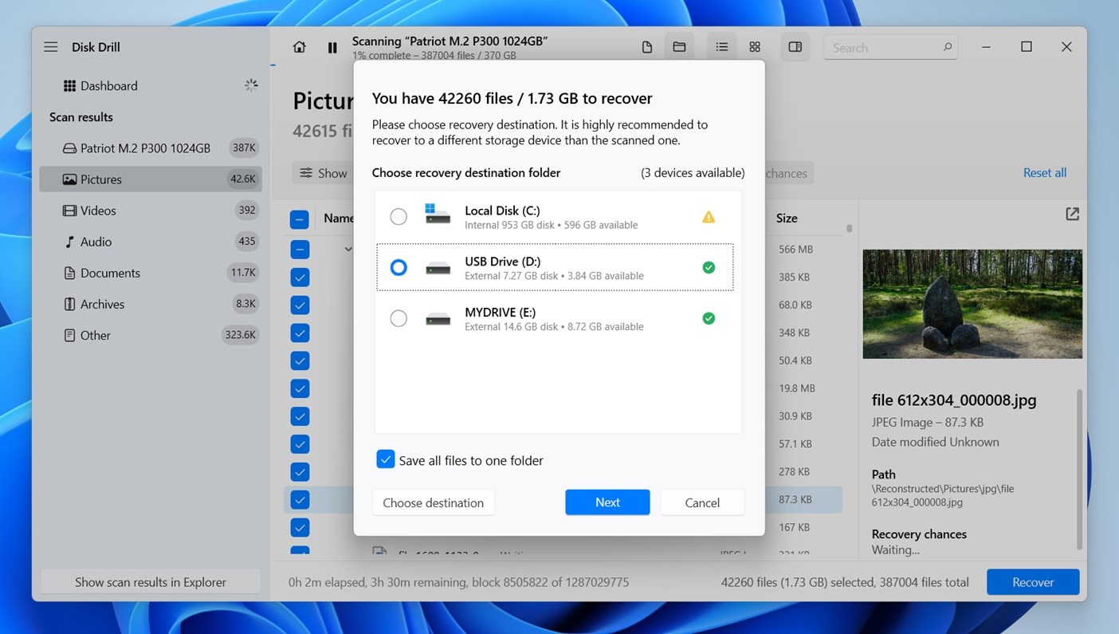Open the Other category

pos(150,335)
